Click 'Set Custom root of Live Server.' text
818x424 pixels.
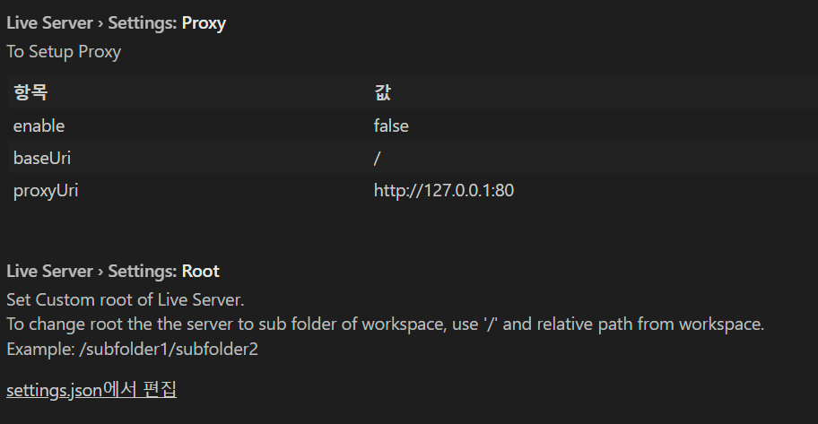coord(126,300)
